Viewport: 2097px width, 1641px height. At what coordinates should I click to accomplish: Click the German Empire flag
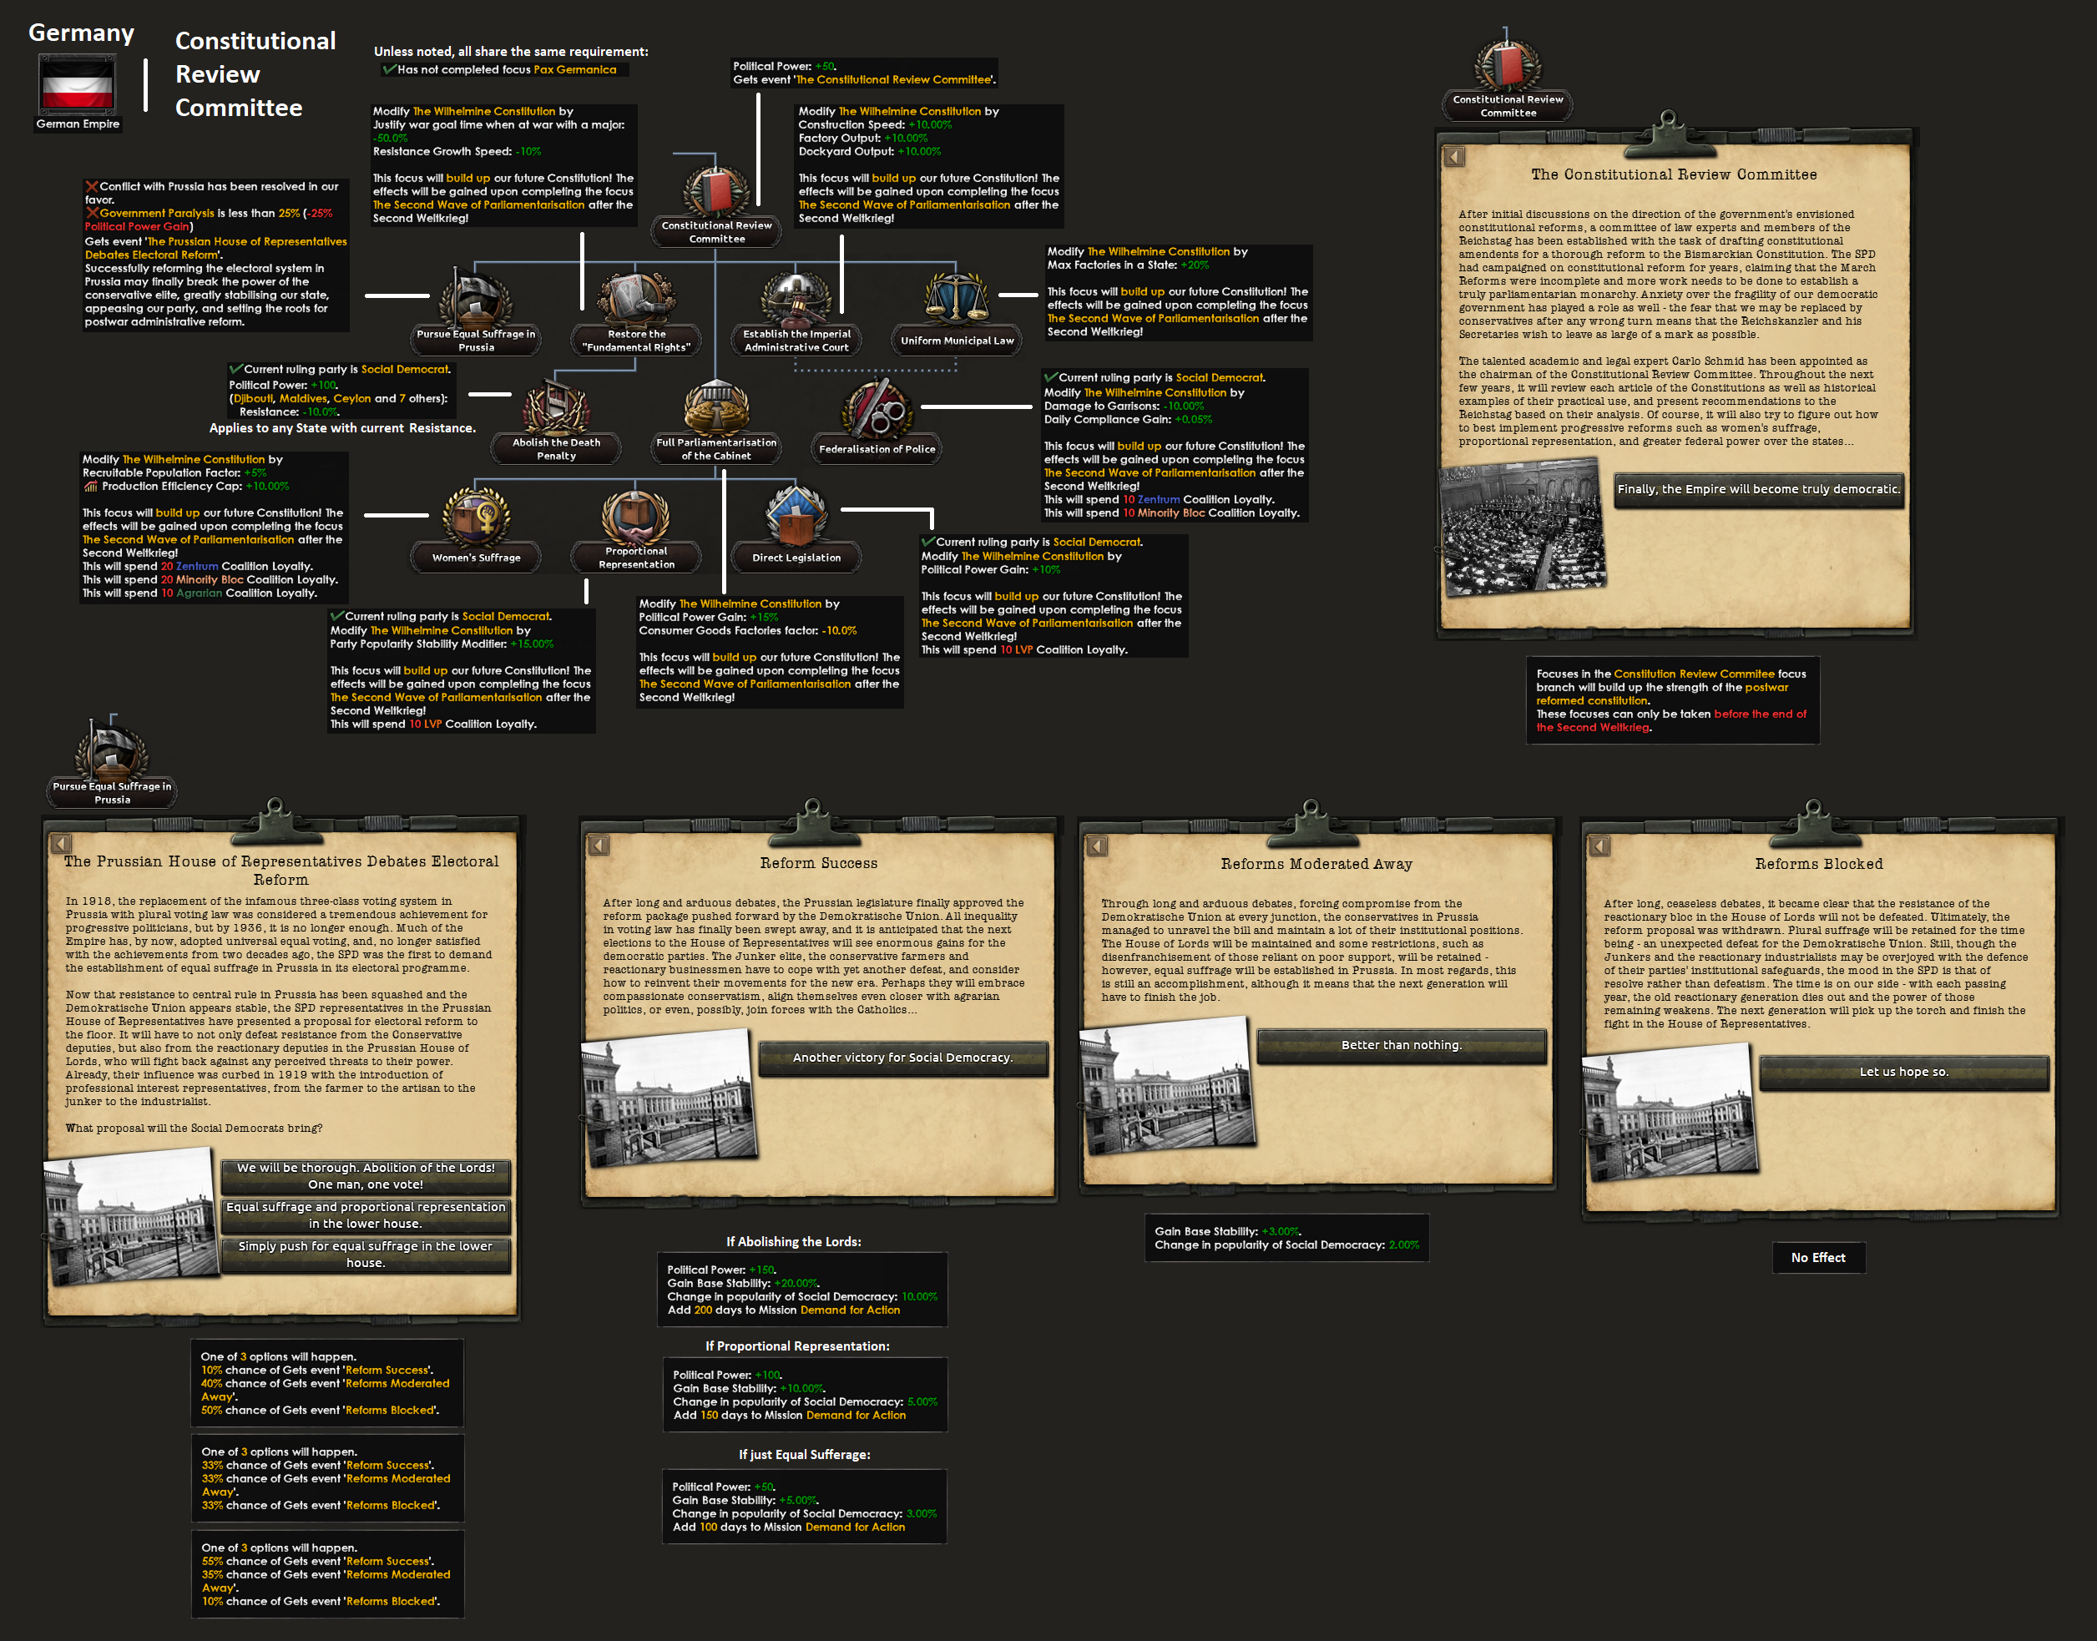coord(77,85)
